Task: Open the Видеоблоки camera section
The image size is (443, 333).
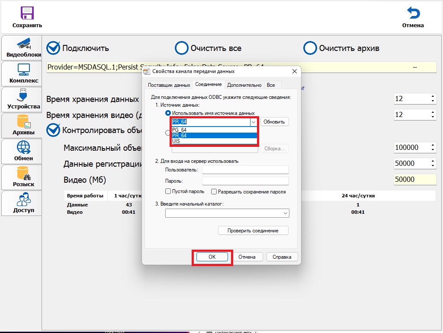Action: [23, 48]
